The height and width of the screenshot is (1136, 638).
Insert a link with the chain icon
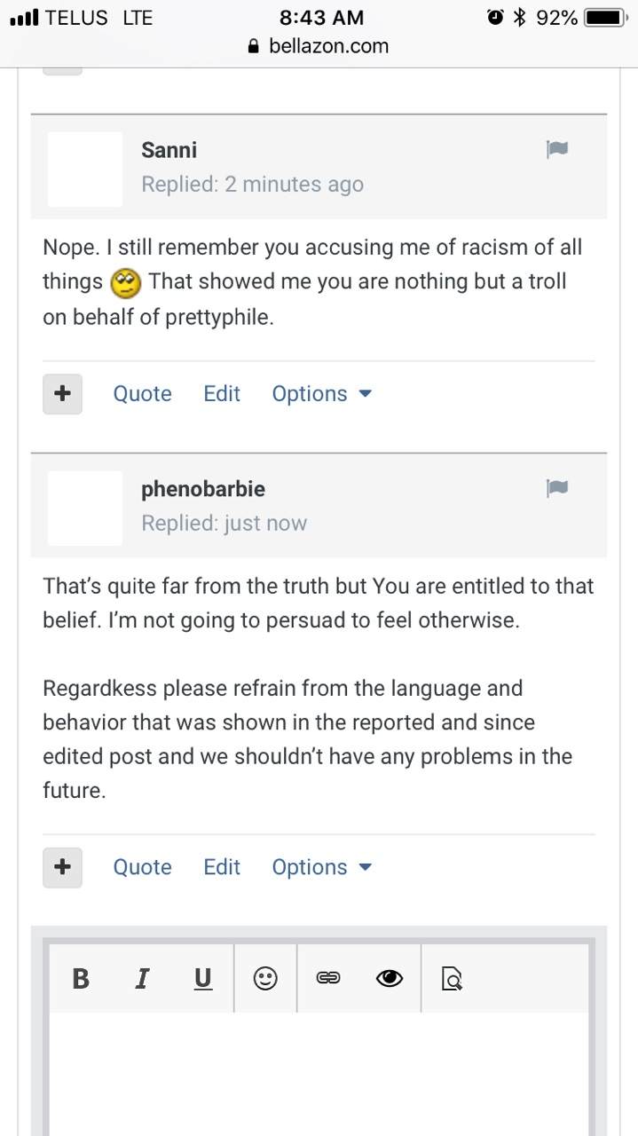click(328, 978)
